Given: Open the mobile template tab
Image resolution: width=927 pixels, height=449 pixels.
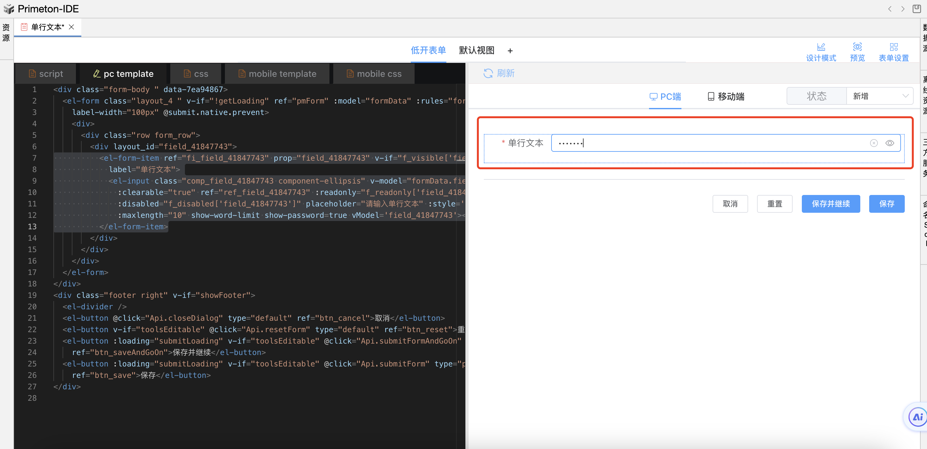Looking at the screenshot, I should (x=277, y=74).
